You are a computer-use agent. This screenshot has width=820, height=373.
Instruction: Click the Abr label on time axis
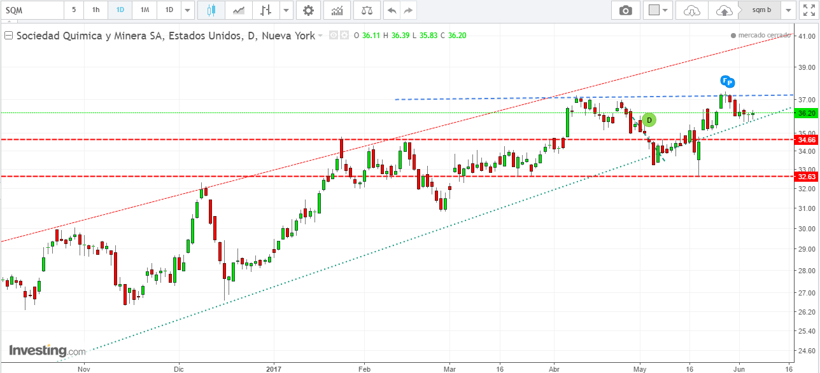pyautogui.click(x=554, y=369)
